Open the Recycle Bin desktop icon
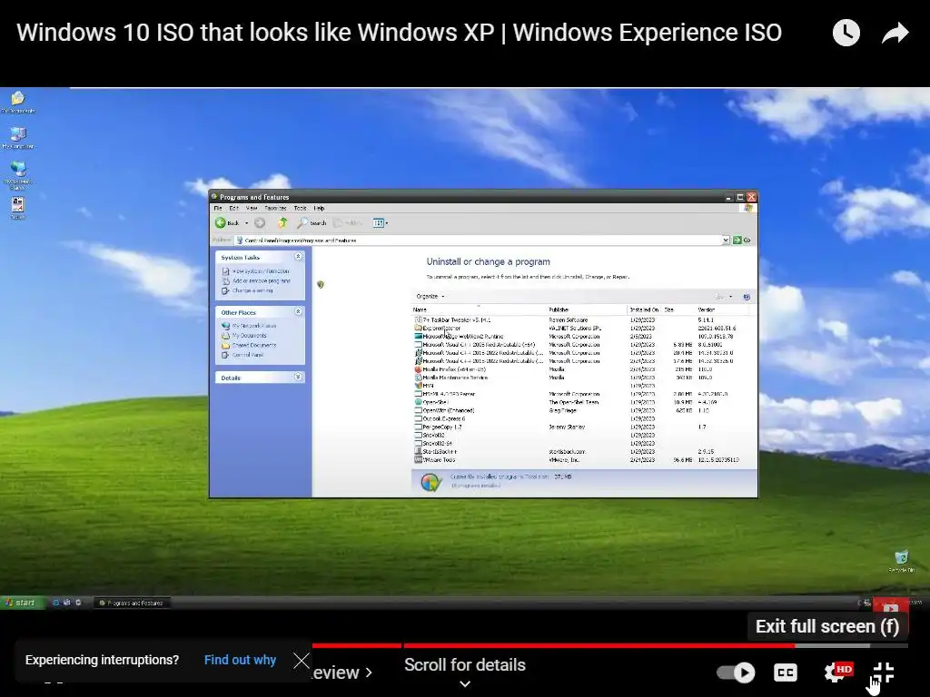Image resolution: width=930 pixels, height=697 pixels. pos(901,561)
